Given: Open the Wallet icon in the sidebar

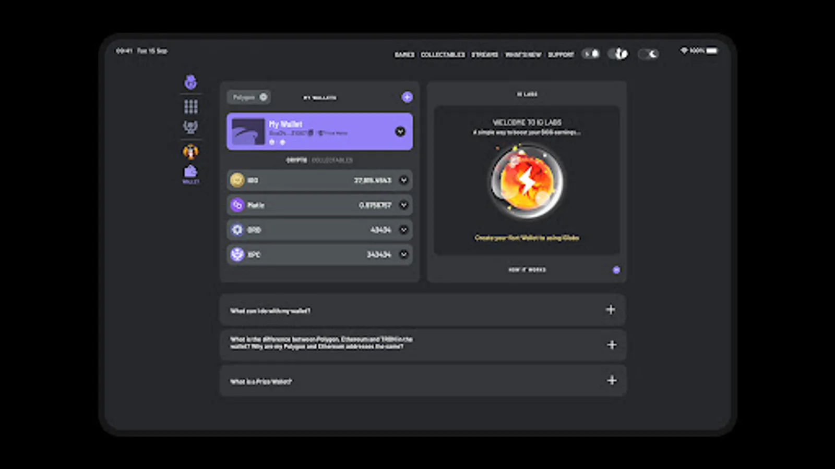Looking at the screenshot, I should point(190,174).
